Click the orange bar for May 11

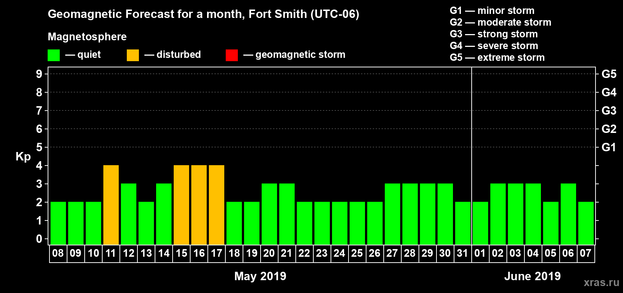111,205
